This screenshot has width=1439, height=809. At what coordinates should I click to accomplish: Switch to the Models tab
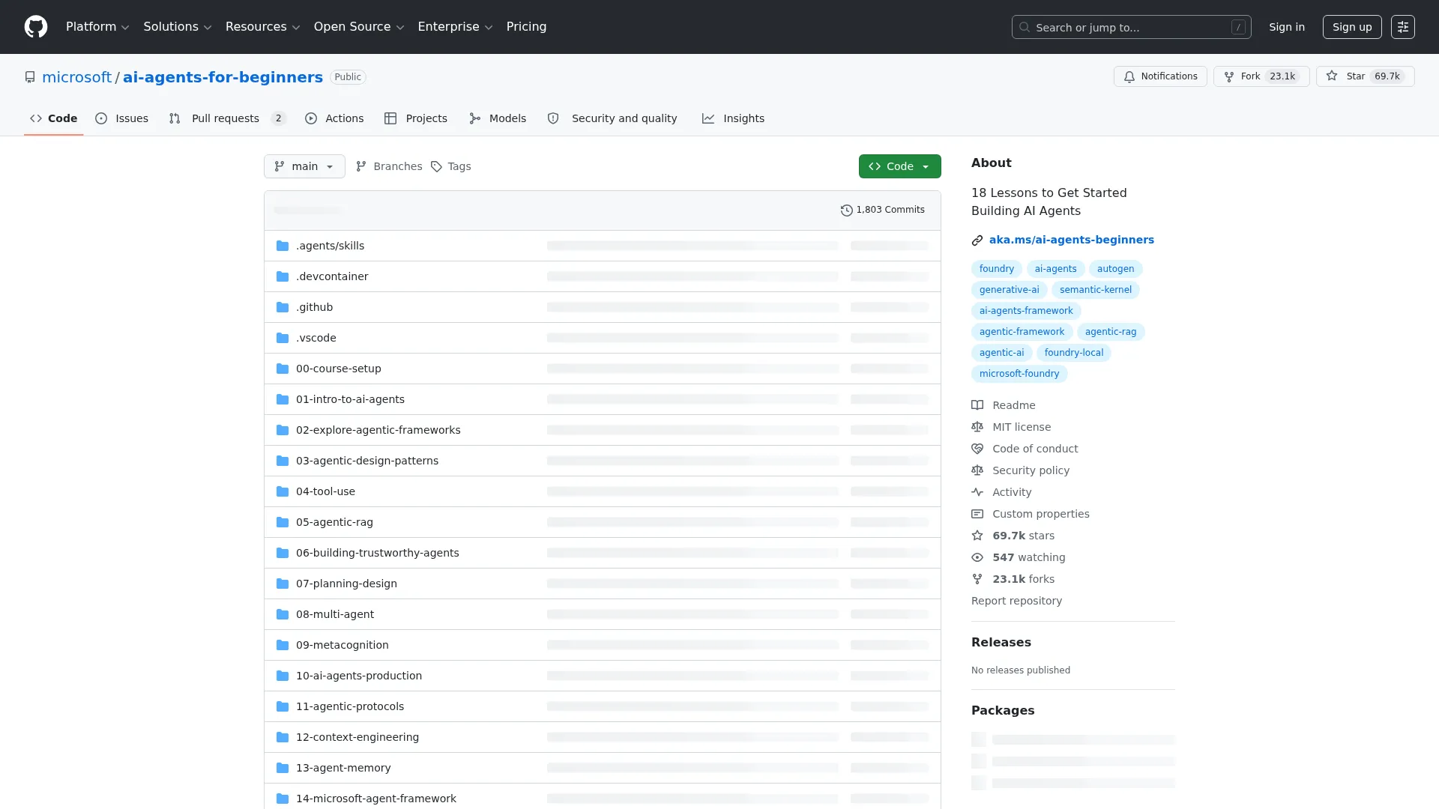(x=498, y=118)
